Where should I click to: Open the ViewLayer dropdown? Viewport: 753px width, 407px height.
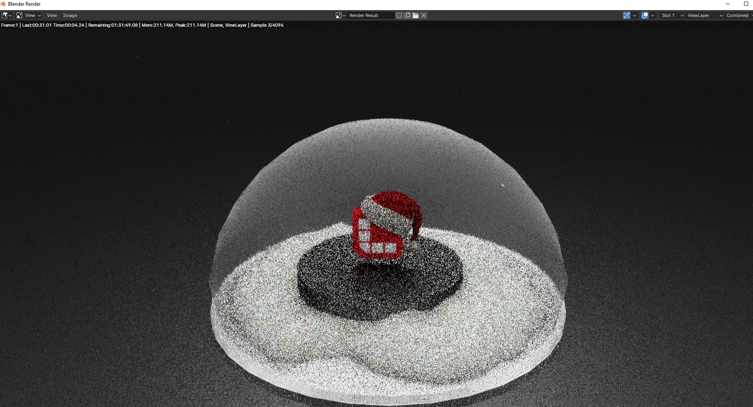[x=704, y=15]
